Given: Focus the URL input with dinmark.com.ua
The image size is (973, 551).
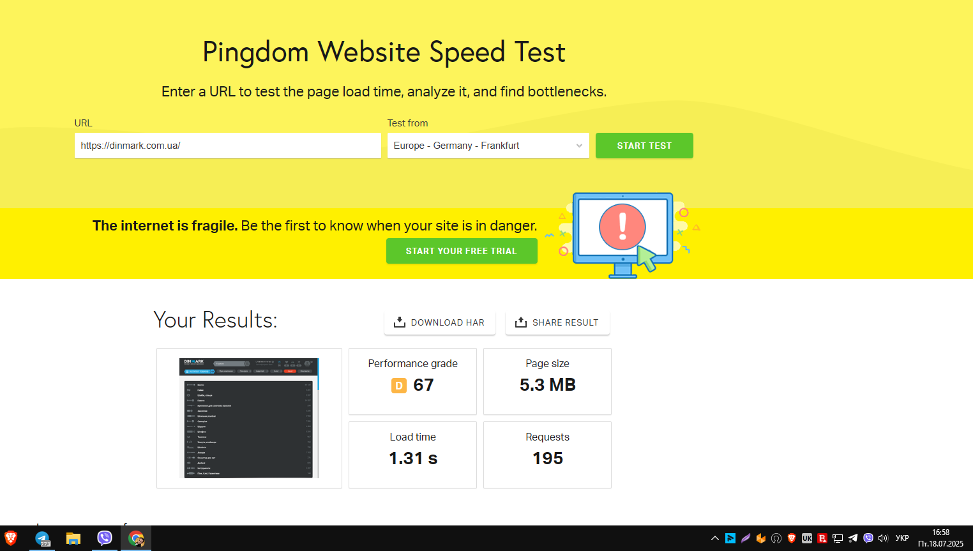Looking at the screenshot, I should (x=227, y=146).
